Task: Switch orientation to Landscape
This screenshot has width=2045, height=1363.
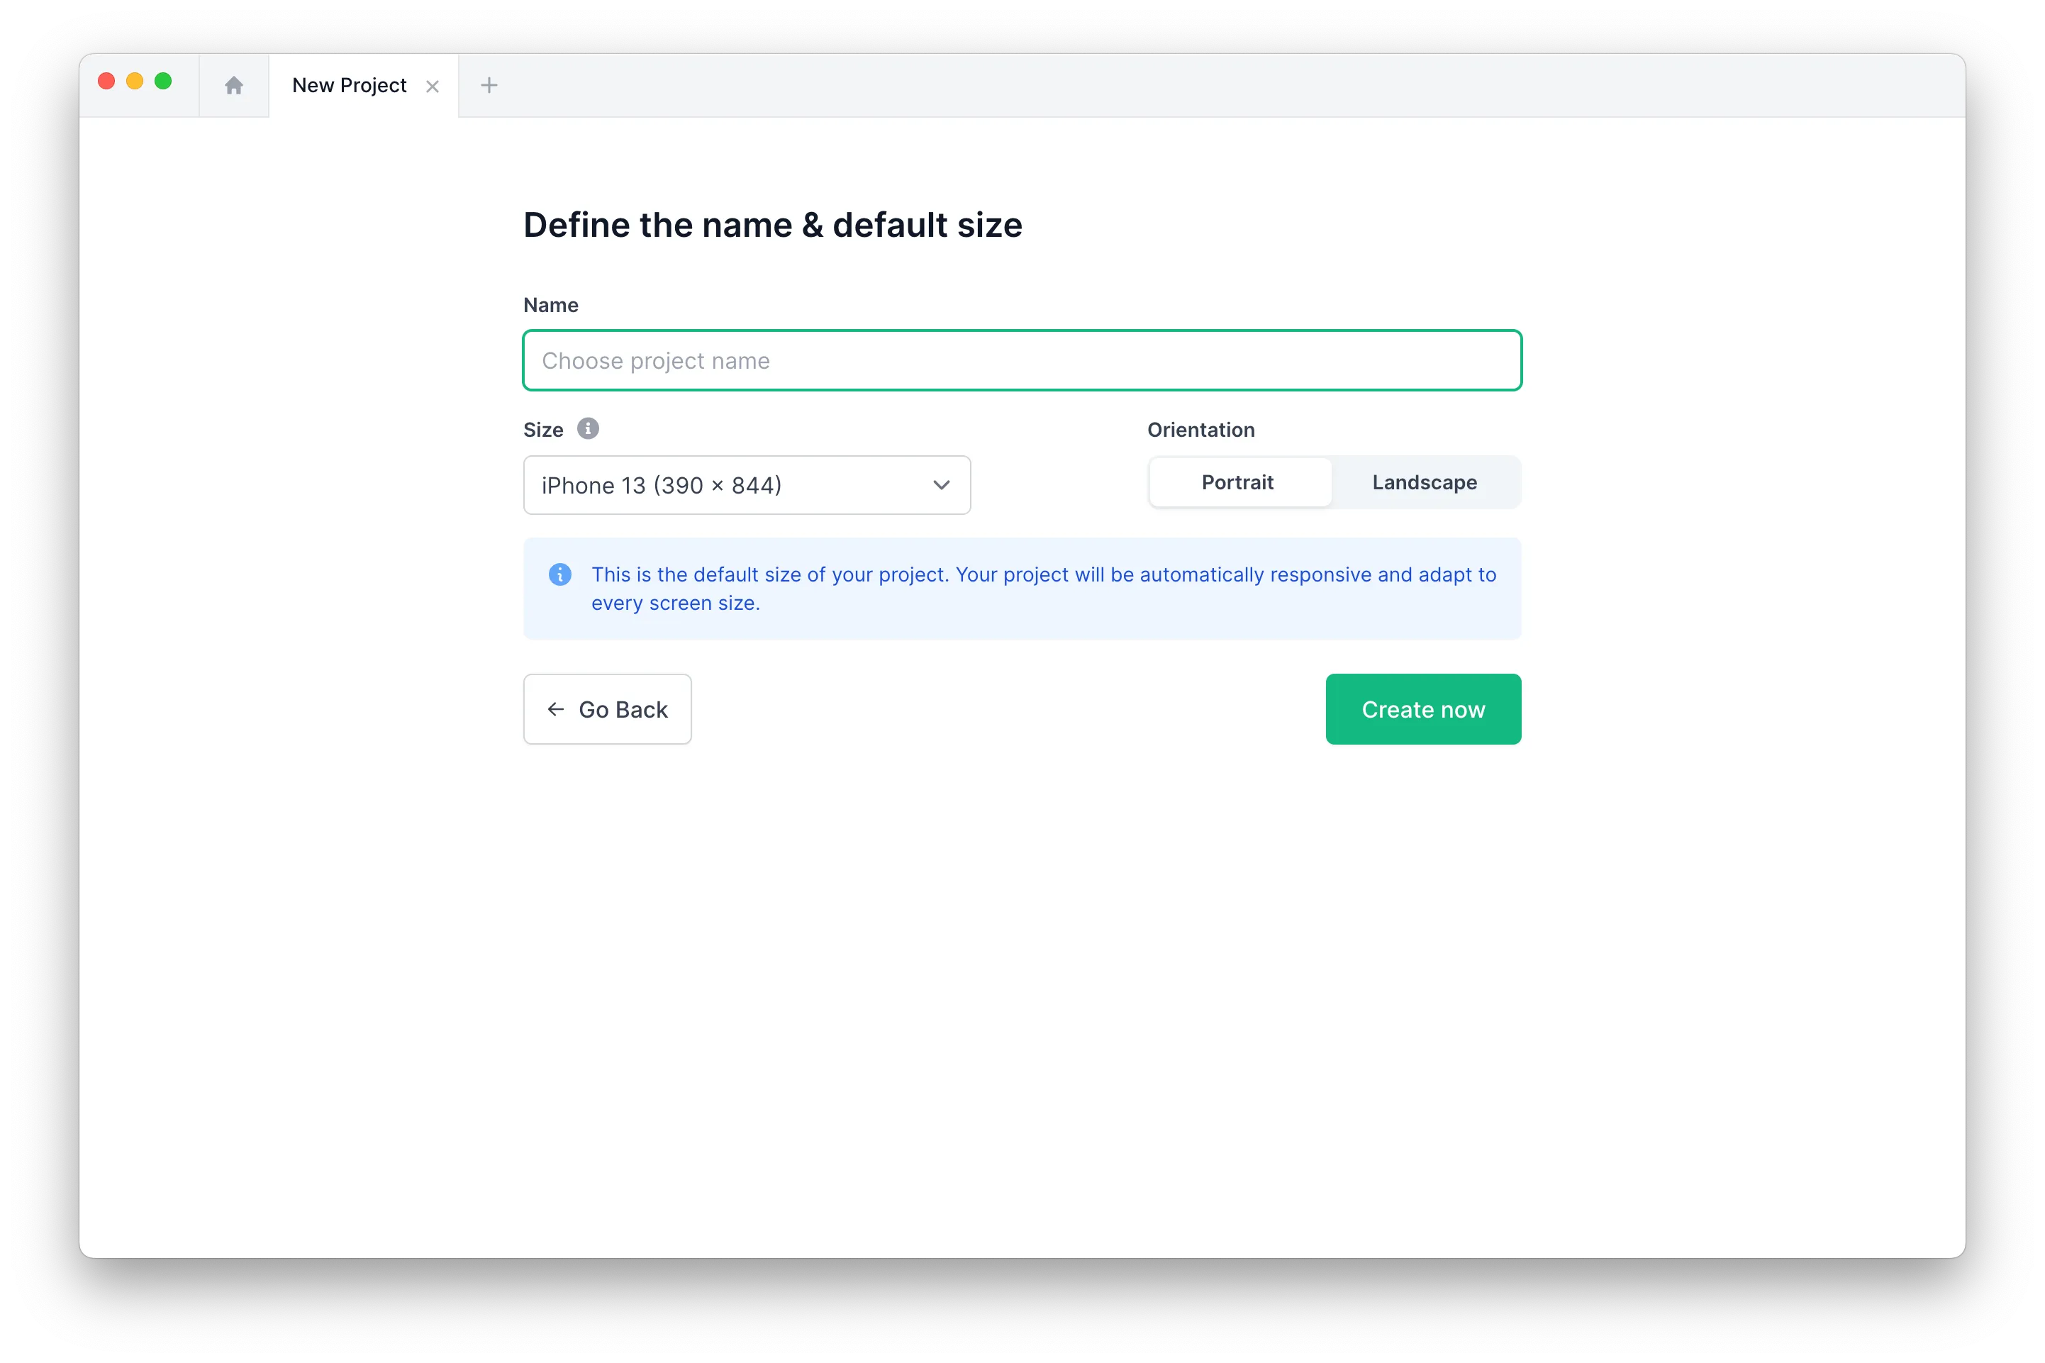Action: point(1425,482)
